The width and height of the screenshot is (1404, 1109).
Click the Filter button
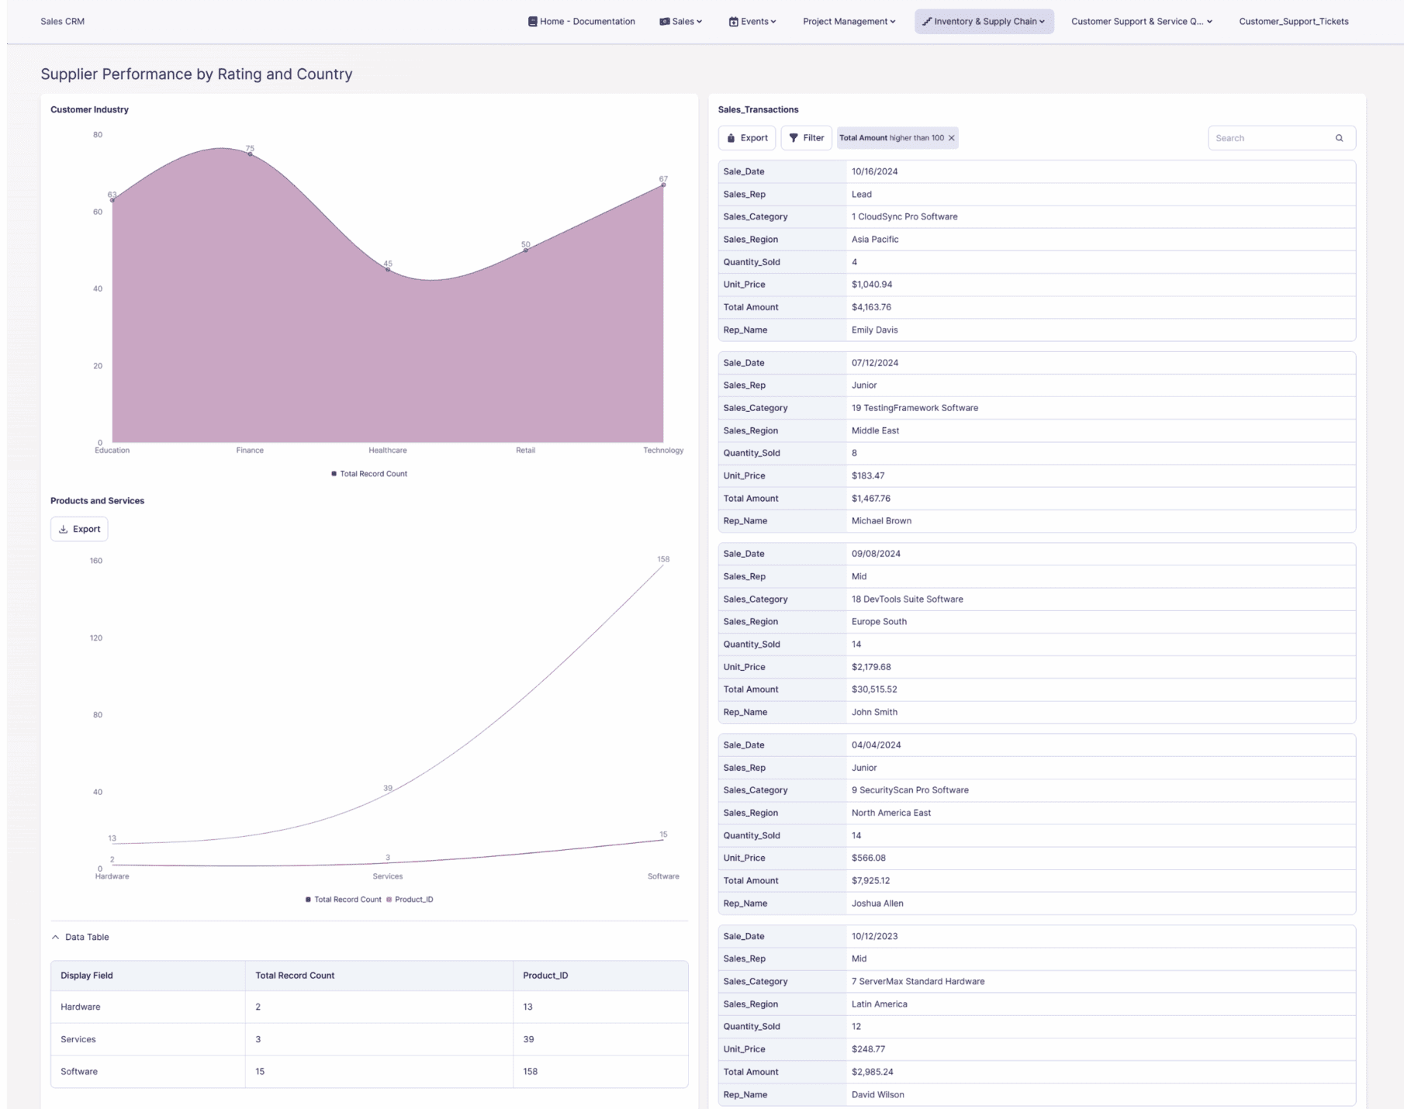pos(807,137)
